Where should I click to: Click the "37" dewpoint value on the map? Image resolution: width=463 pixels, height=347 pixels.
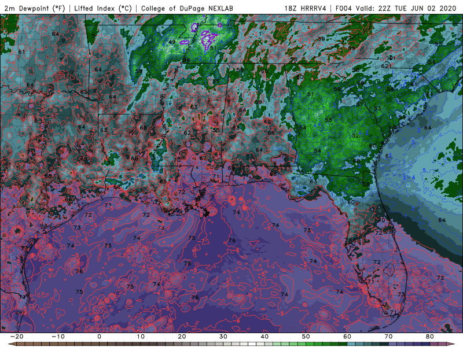359,104
